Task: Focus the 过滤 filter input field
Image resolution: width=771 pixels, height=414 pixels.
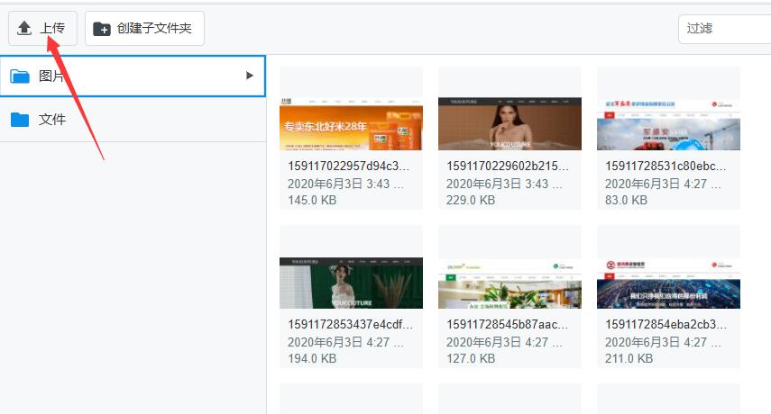Action: [723, 28]
